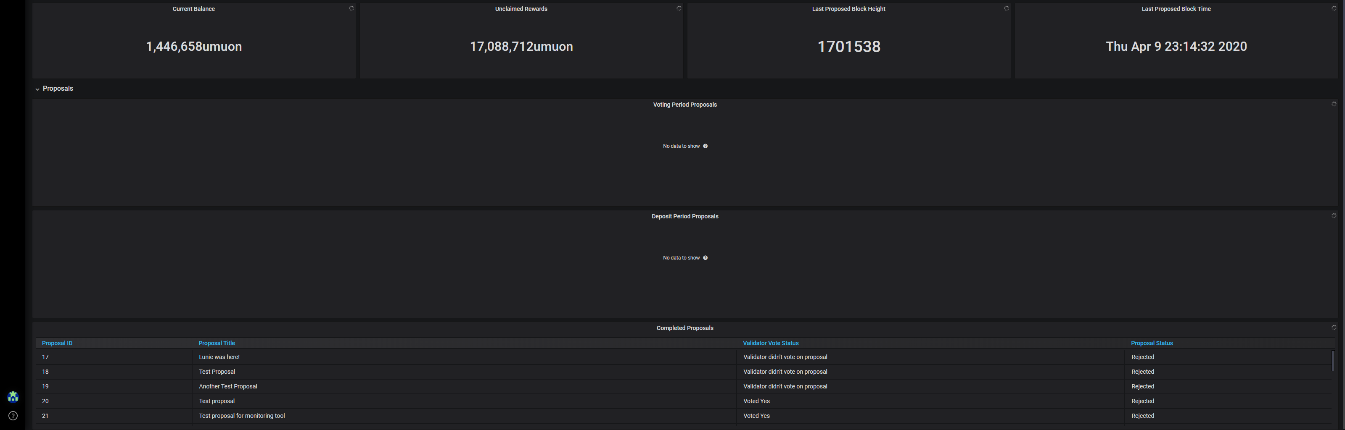The height and width of the screenshot is (430, 1345).
Task: Open the Last Proposed Block Height title menu
Action: point(848,9)
